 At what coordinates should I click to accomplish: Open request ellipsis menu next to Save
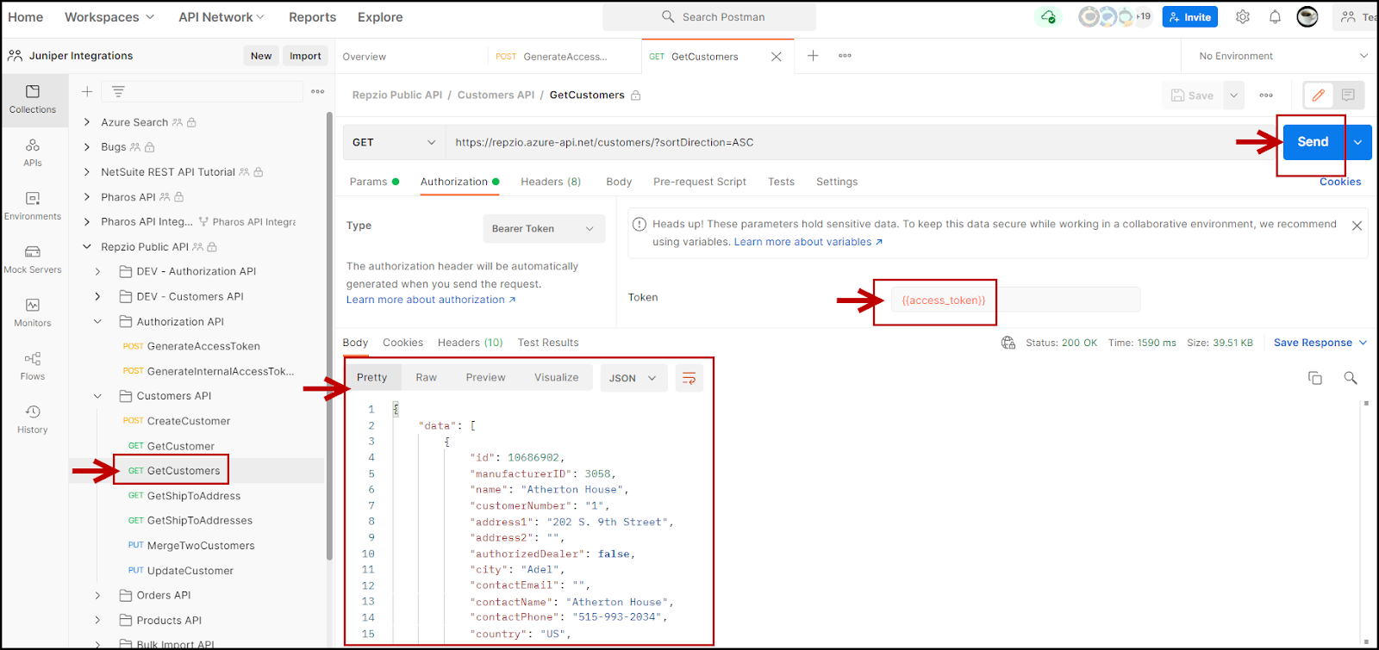pyautogui.click(x=1266, y=96)
